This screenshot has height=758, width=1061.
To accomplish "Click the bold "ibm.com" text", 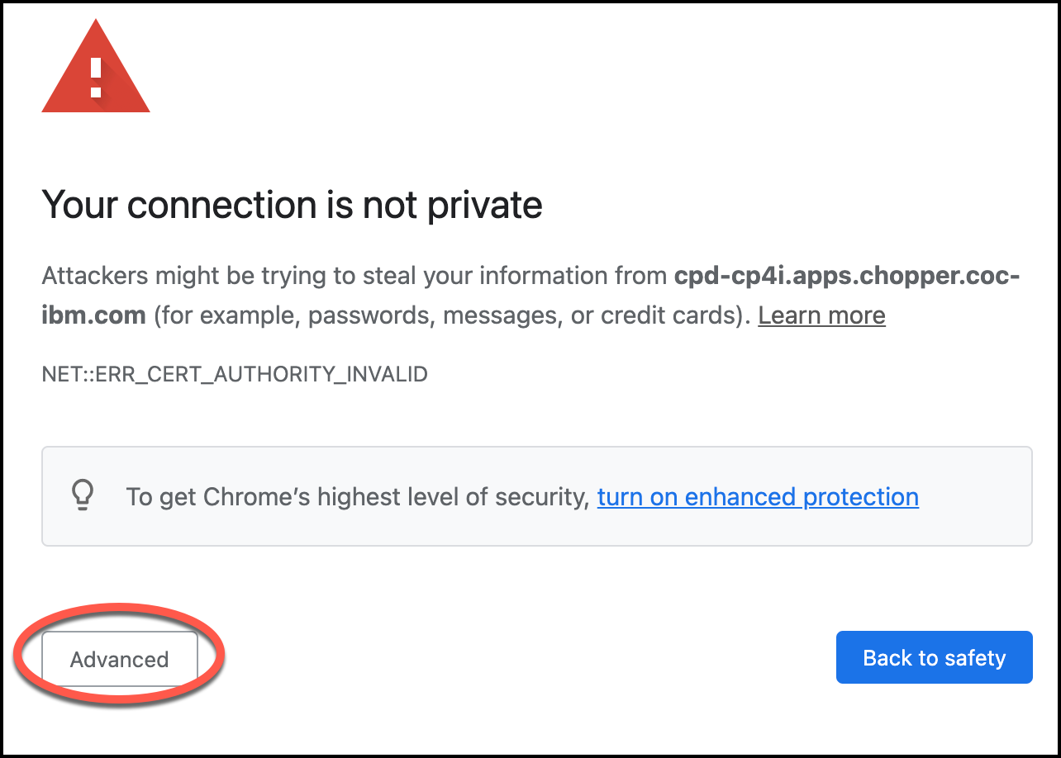I will [x=93, y=315].
